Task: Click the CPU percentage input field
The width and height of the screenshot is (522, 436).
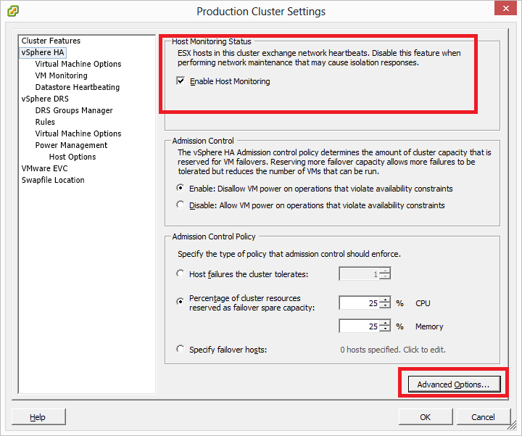Action: click(x=359, y=303)
